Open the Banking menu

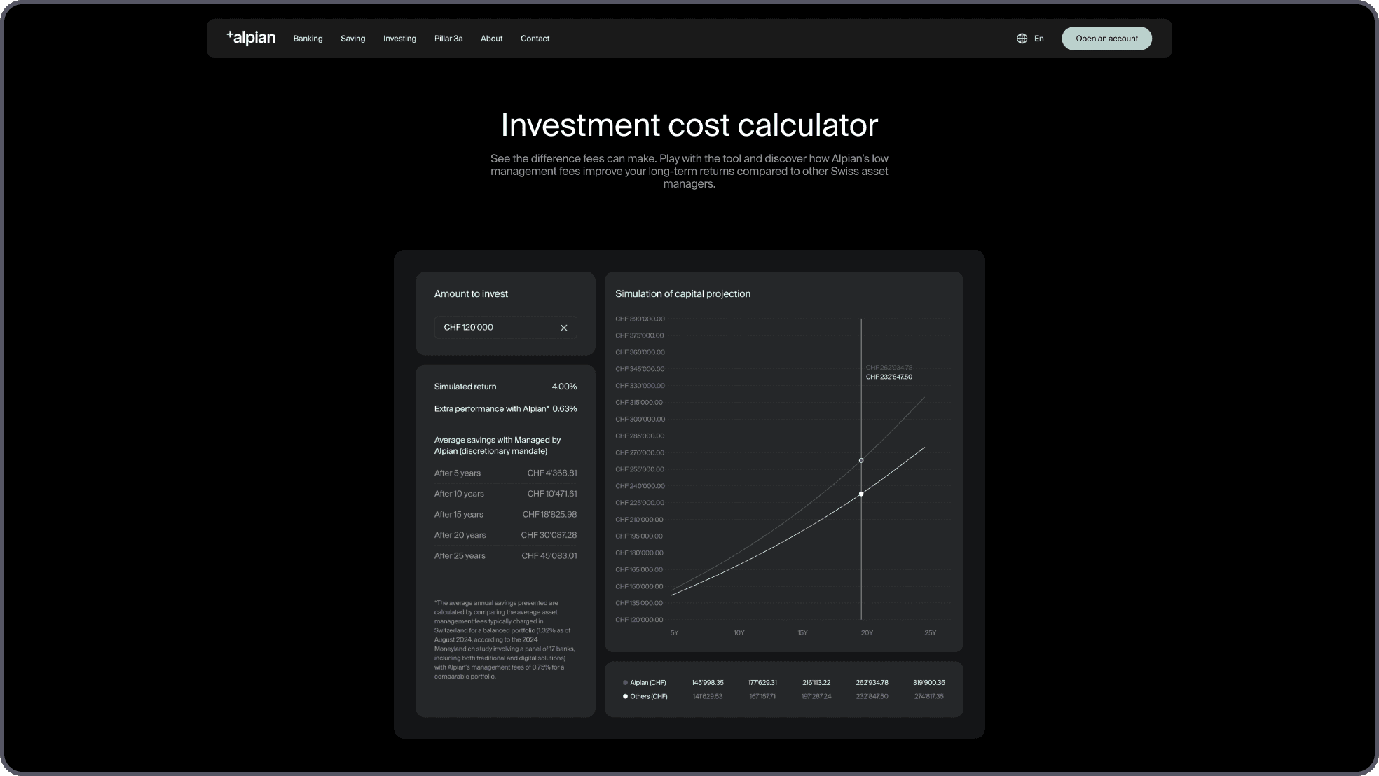click(x=308, y=39)
